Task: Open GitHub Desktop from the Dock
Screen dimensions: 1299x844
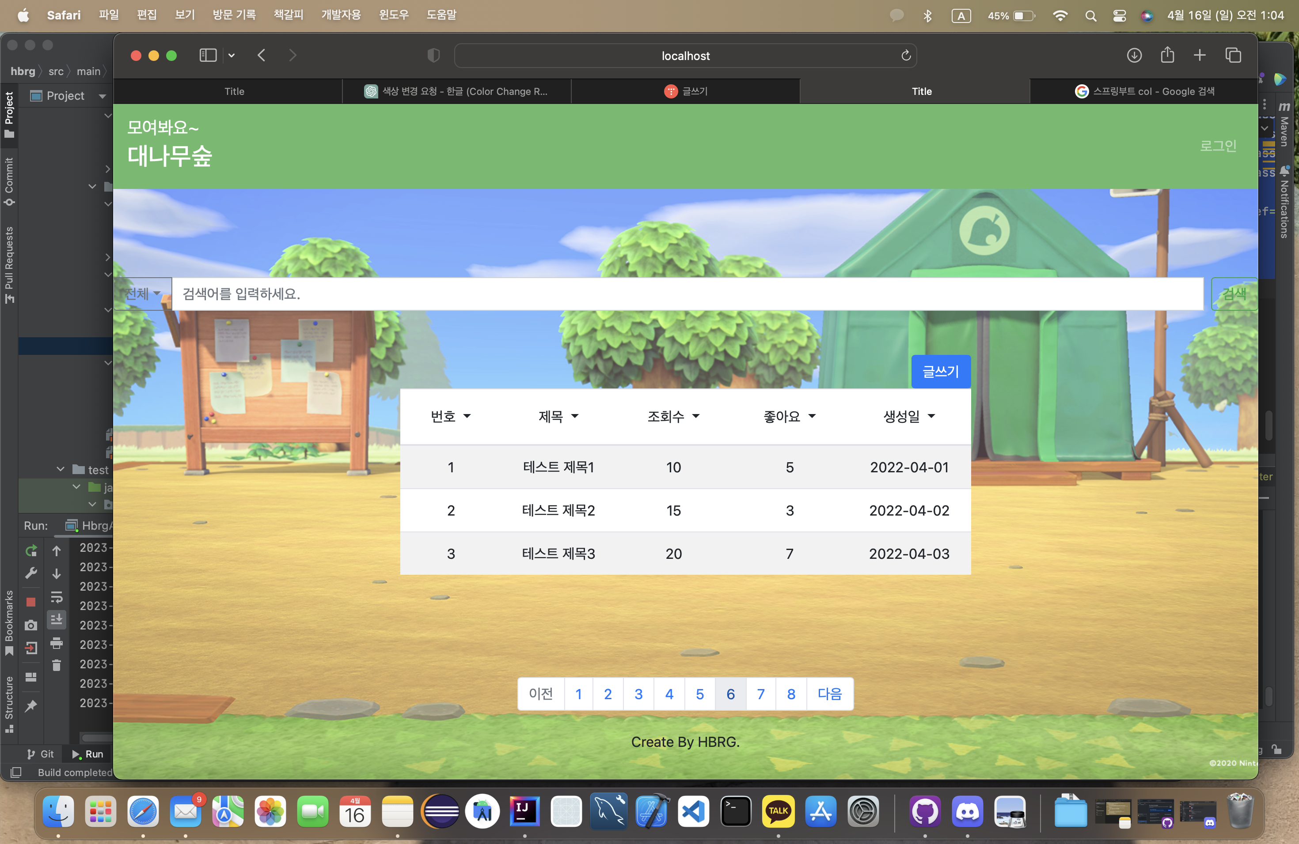Action: pos(925,811)
